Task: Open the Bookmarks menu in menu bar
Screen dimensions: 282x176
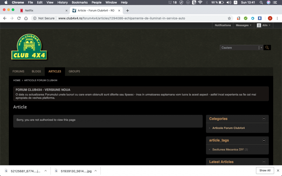Action: 80,3
